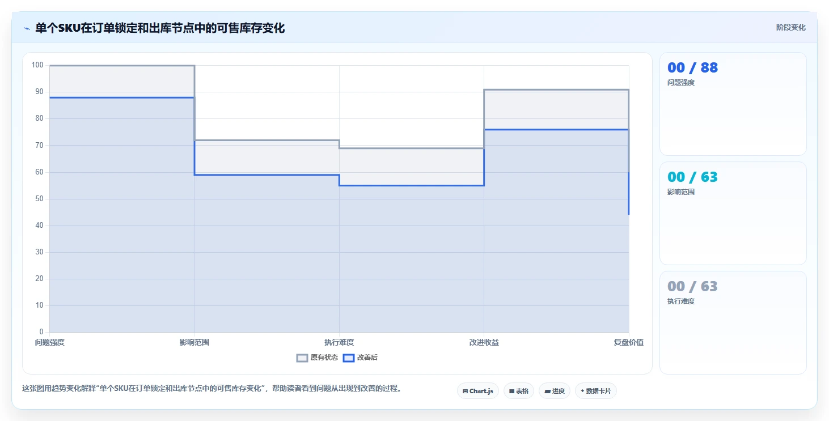Image resolution: width=829 pixels, height=421 pixels.
Task: Toggle the 原有状态 legend series
Action: pos(317,358)
